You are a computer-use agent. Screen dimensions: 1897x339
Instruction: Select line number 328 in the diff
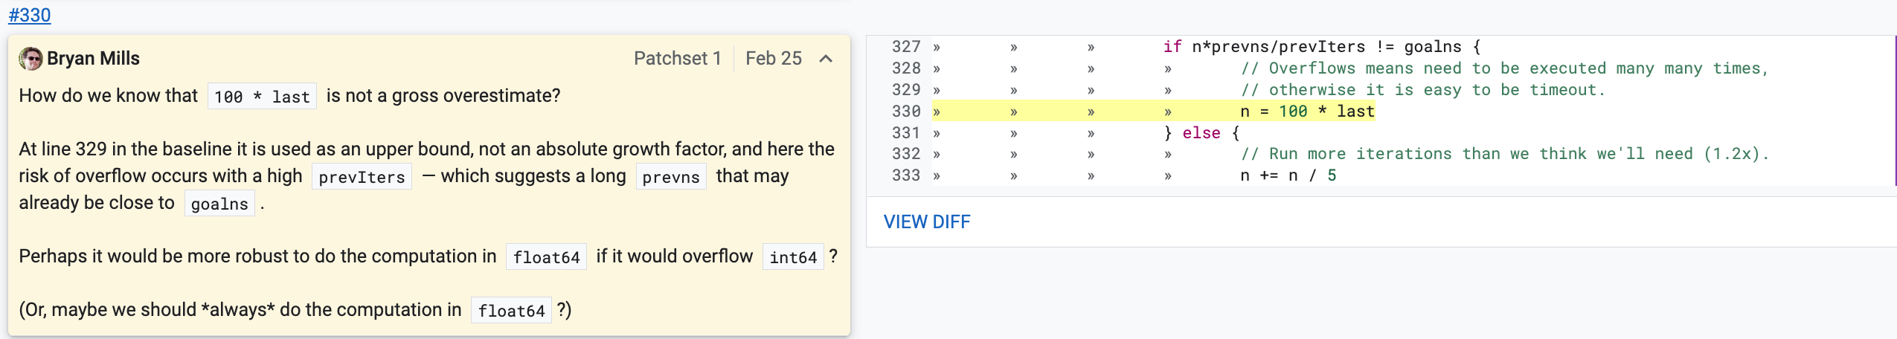906,68
